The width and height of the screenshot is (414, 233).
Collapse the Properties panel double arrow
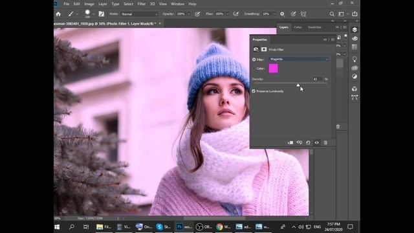pos(325,39)
